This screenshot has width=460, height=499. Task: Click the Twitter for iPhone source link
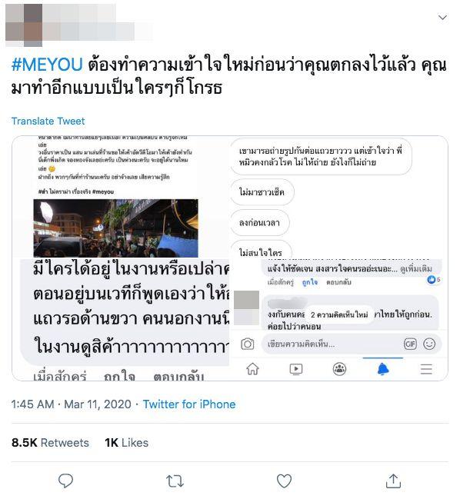coord(189,404)
